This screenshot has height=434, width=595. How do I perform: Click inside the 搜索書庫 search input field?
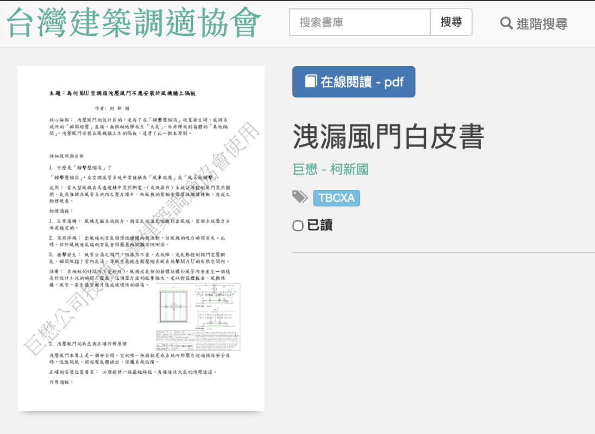click(359, 23)
